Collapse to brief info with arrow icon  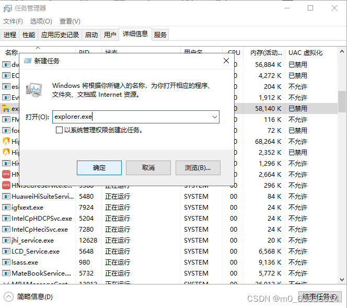(9, 296)
